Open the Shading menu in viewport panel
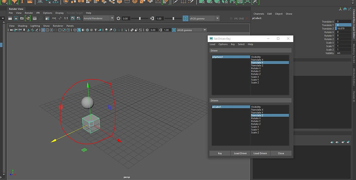The height and width of the screenshot is (180, 356). point(23,26)
